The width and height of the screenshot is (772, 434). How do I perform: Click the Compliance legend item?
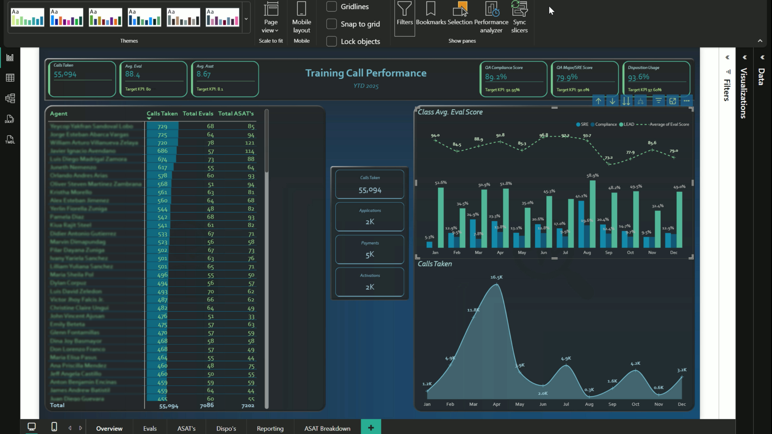click(604, 124)
